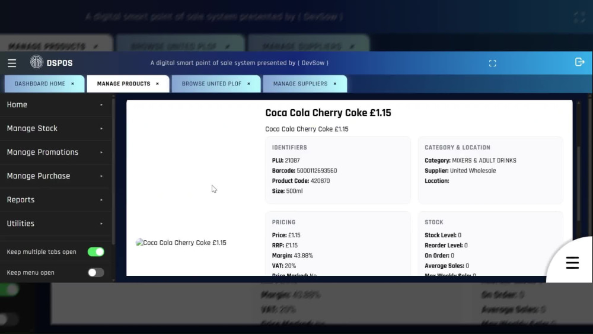This screenshot has height=334, width=593.
Task: Go to Manage Suppliers tab
Action: click(300, 84)
